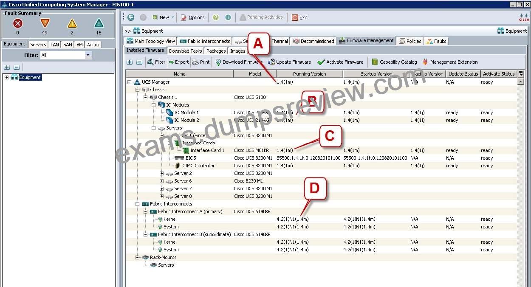This screenshot has width=531, height=287.
Task: Click the major faults orange icon
Action: click(x=45, y=23)
